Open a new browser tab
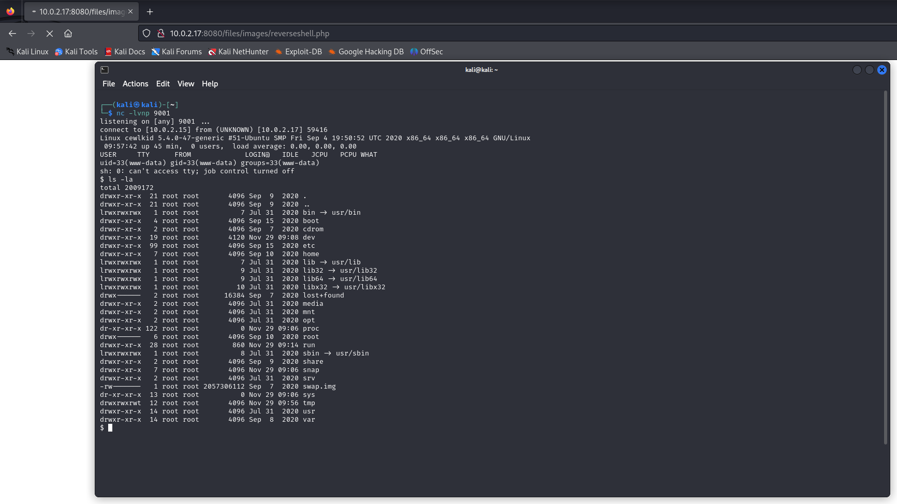The height and width of the screenshot is (504, 897). click(150, 11)
